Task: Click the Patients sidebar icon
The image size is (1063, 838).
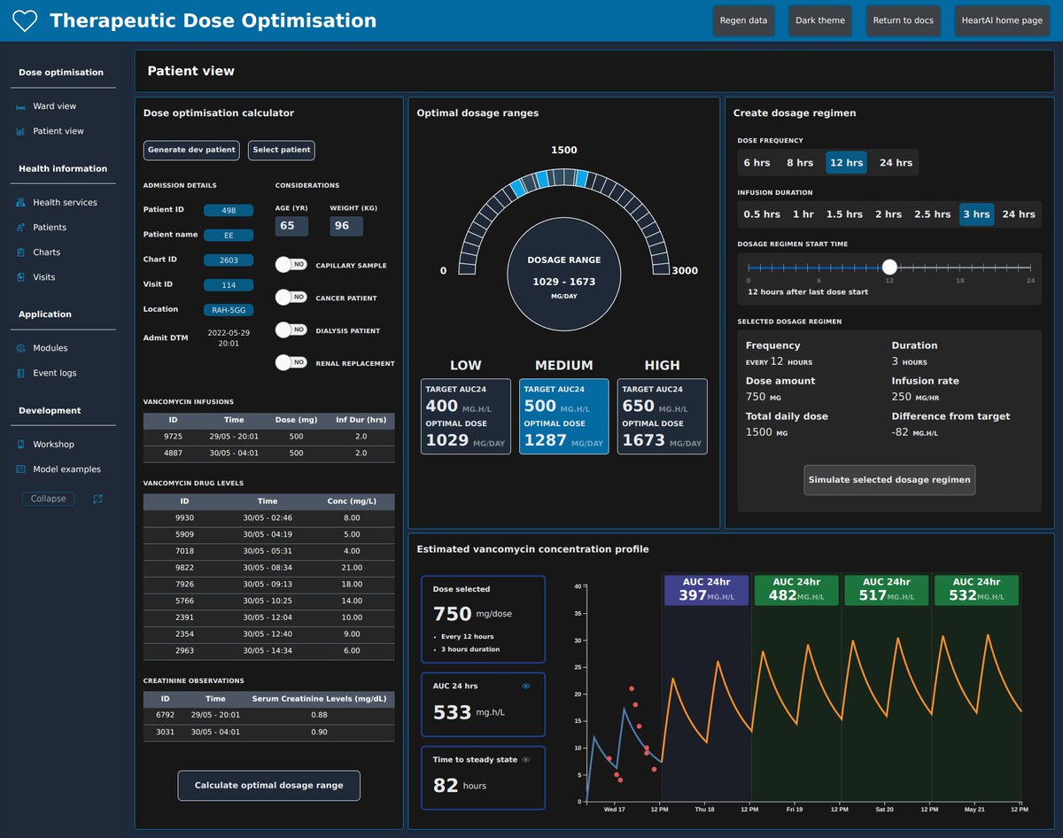Action: tap(19, 227)
